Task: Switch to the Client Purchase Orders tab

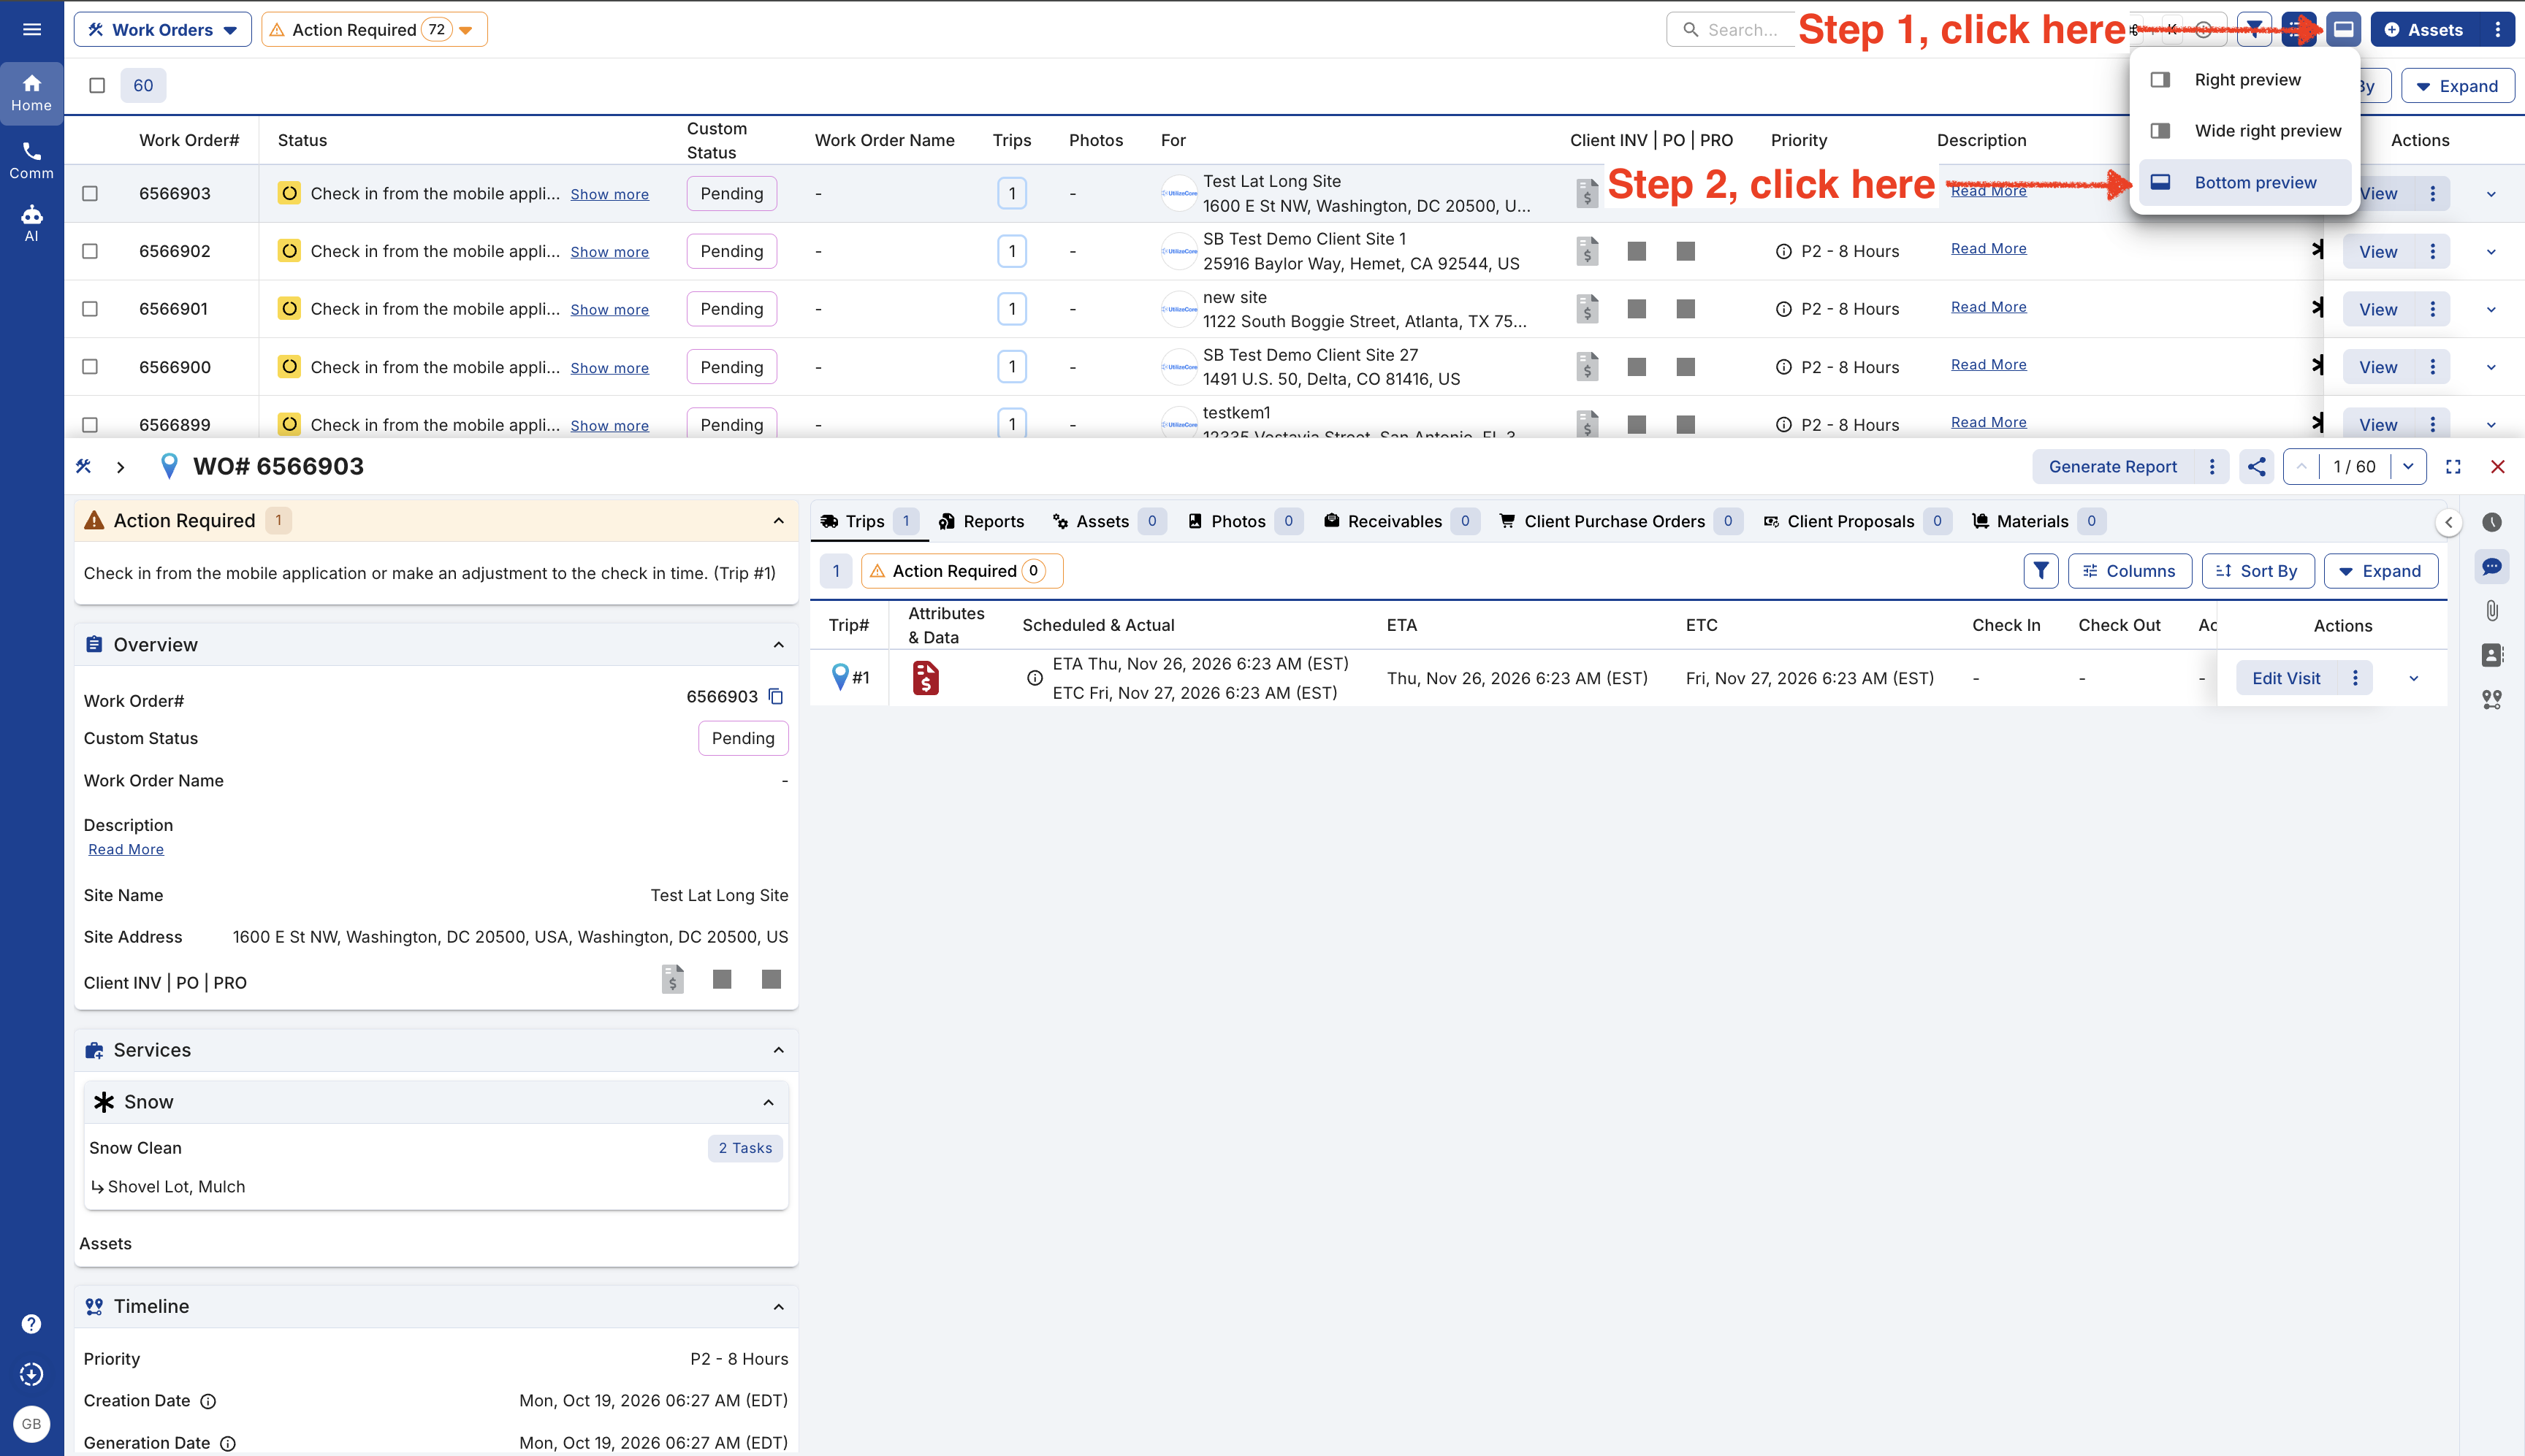Action: click(x=1620, y=521)
